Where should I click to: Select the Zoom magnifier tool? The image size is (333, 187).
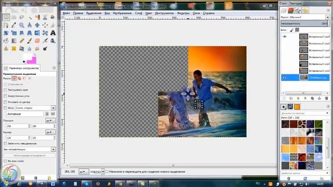[x=22, y=25]
